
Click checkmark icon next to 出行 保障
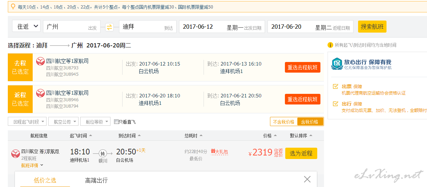tap(335, 104)
